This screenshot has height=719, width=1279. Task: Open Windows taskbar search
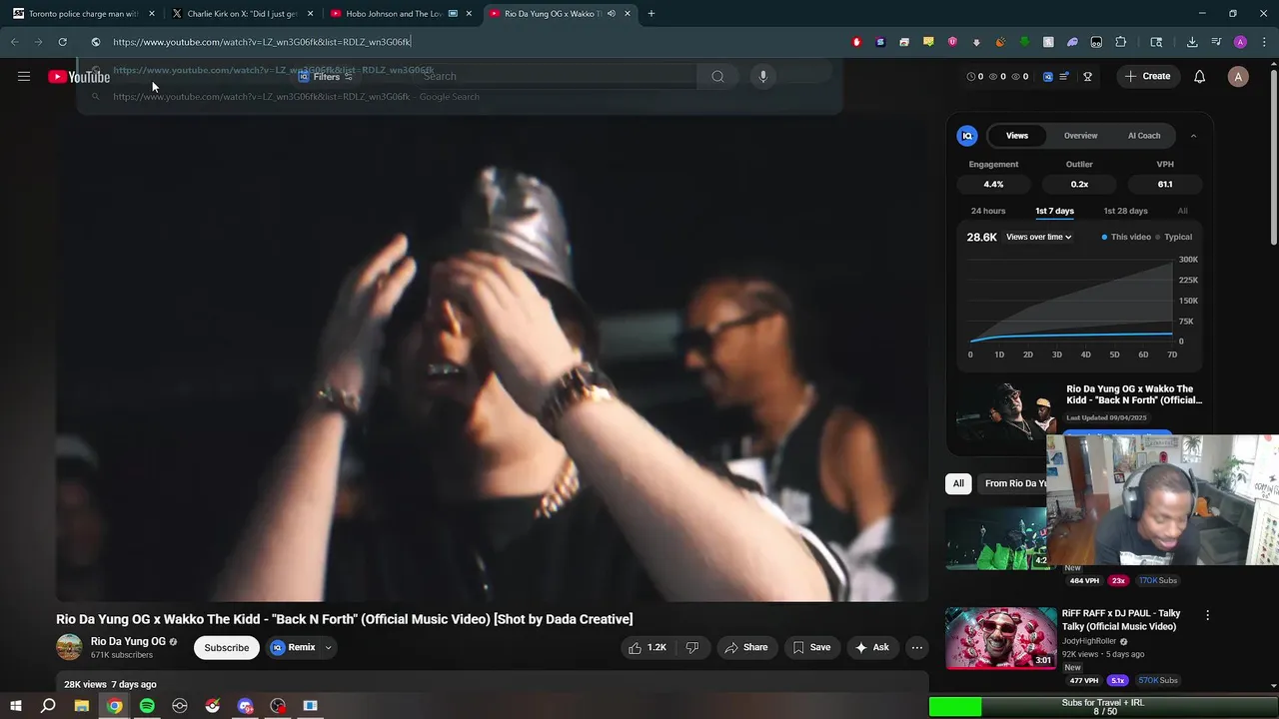point(48,705)
